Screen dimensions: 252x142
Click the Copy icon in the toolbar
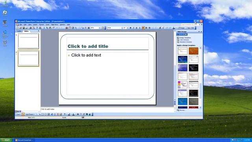click(x=47, y=28)
